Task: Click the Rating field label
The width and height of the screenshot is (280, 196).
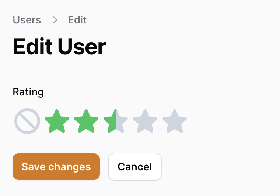Action: [x=28, y=92]
